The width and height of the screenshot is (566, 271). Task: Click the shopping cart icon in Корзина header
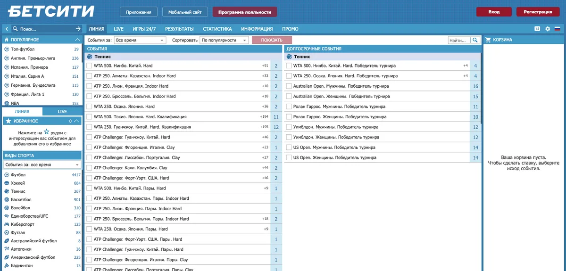[x=488, y=40]
